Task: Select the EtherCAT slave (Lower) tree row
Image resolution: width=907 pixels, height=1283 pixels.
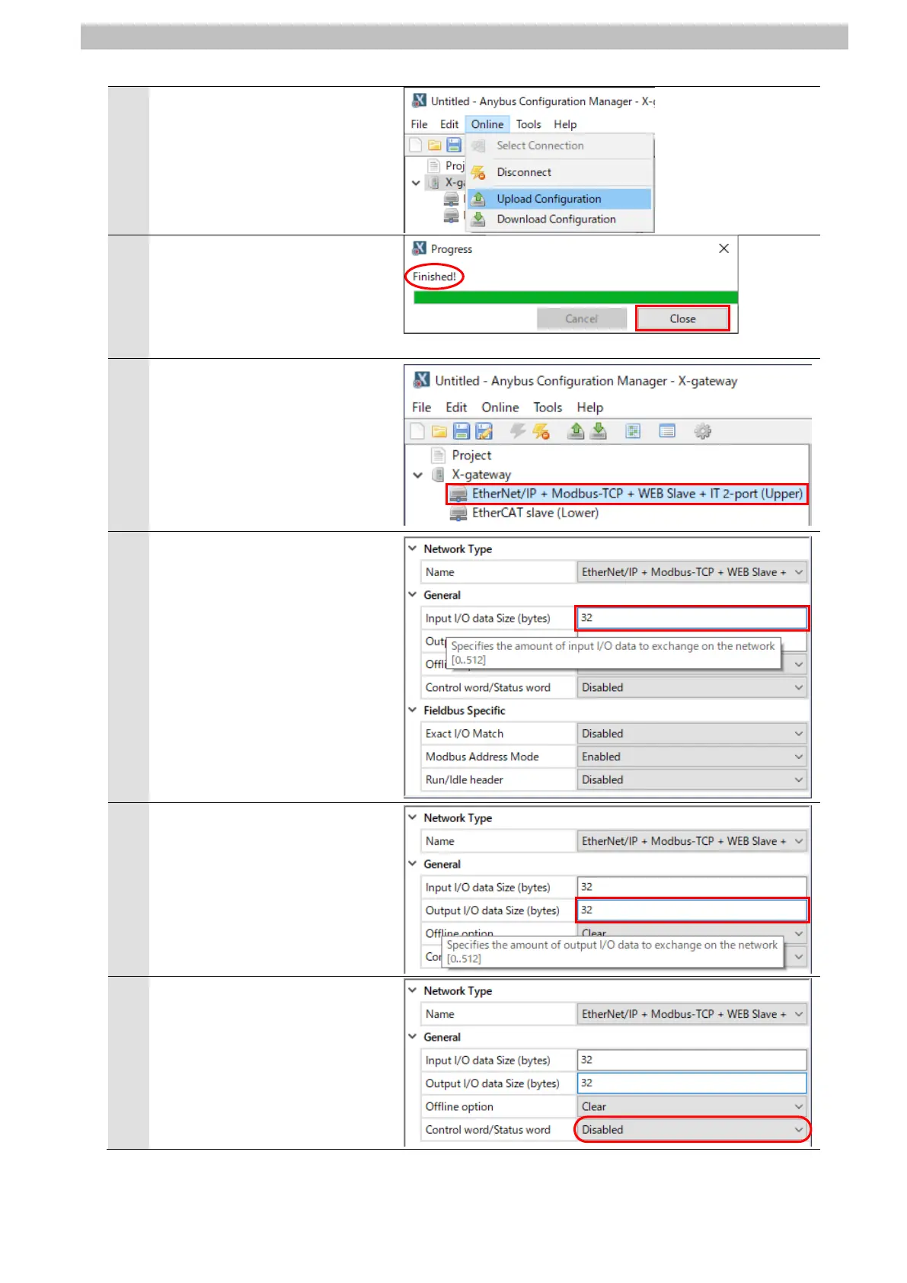Action: [535, 514]
